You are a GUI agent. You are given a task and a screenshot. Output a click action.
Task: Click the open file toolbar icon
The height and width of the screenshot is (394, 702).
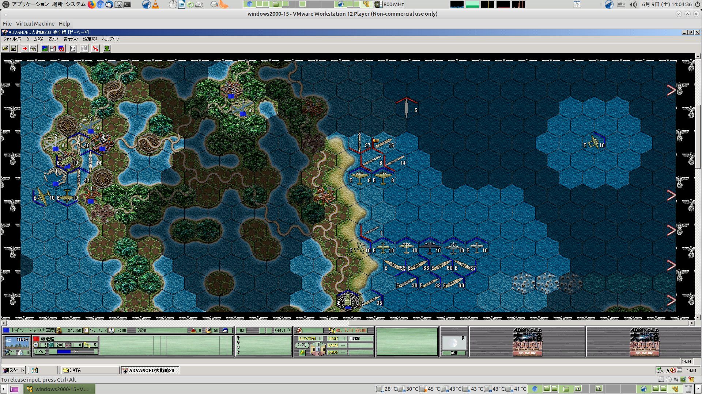5,49
